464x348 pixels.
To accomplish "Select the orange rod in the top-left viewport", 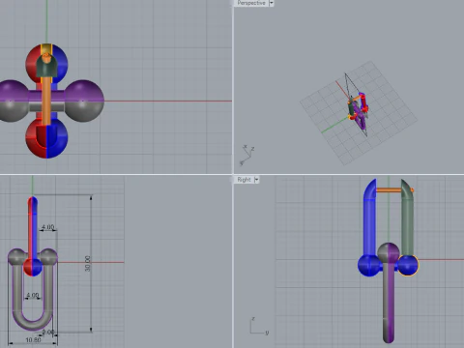I will [x=46, y=100].
